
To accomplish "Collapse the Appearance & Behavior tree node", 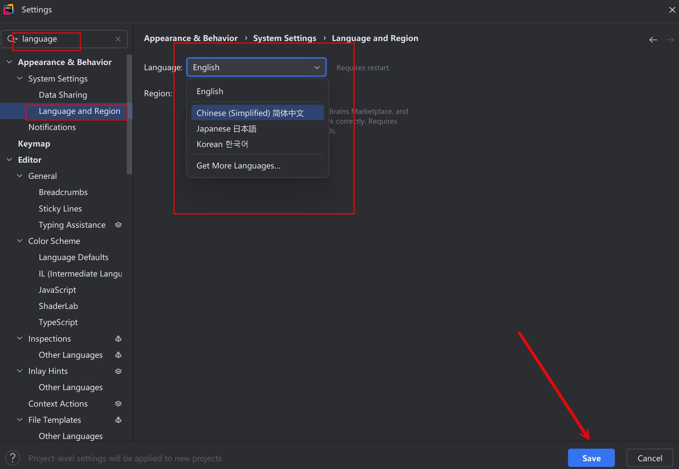I will coord(10,62).
